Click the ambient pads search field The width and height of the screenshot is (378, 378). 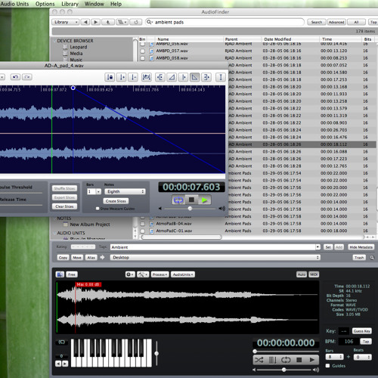pos(225,22)
